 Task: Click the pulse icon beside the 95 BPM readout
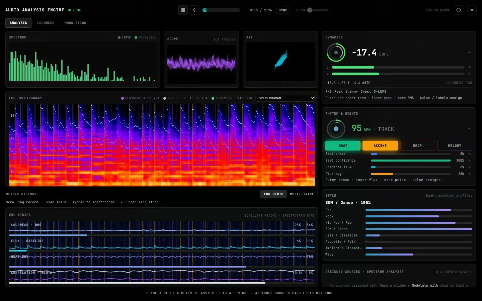[470, 129]
